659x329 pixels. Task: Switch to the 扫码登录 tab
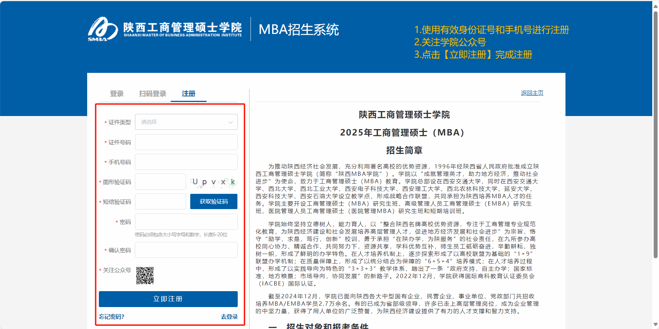tap(152, 94)
